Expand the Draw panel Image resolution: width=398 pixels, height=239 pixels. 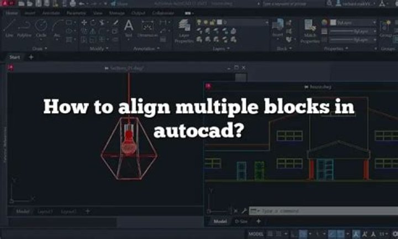point(40,49)
